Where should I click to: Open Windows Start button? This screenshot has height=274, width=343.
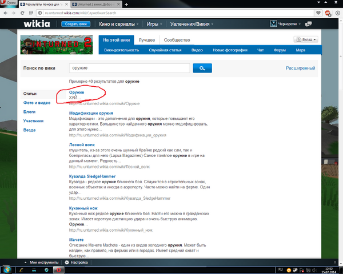[7, 269]
